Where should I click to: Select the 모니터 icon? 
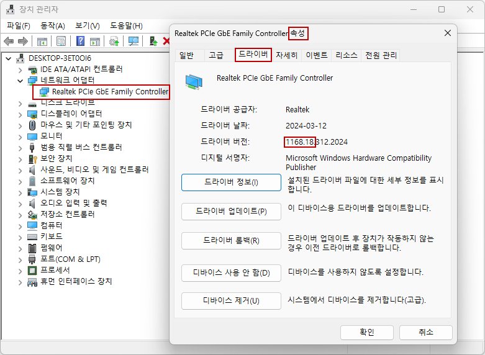pos(32,137)
